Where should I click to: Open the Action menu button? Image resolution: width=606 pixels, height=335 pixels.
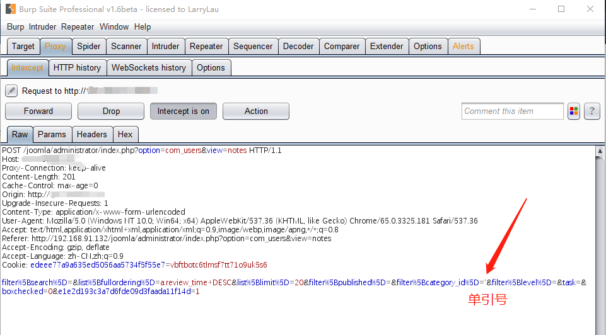(x=256, y=111)
